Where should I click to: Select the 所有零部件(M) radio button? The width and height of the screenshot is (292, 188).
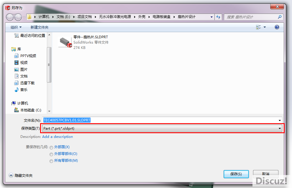click(51, 161)
